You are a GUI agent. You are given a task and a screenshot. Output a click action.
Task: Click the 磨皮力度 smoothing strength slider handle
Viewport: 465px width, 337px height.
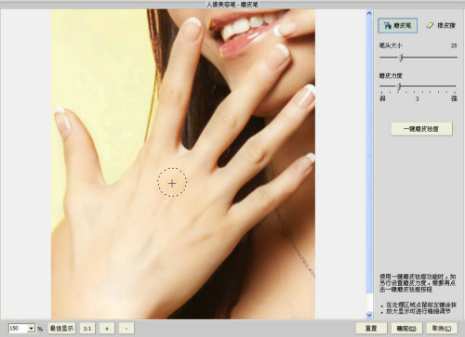[x=399, y=87]
